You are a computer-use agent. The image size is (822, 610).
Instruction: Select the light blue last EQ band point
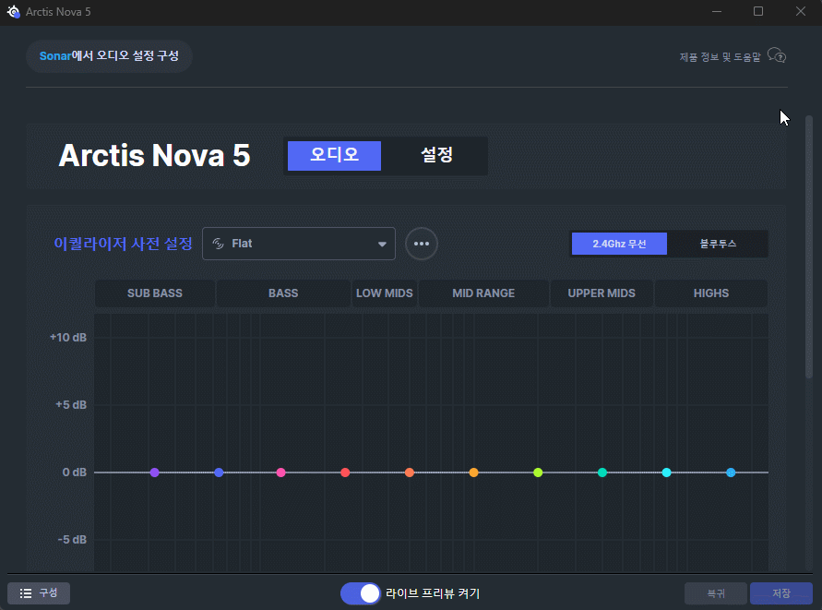coord(731,472)
